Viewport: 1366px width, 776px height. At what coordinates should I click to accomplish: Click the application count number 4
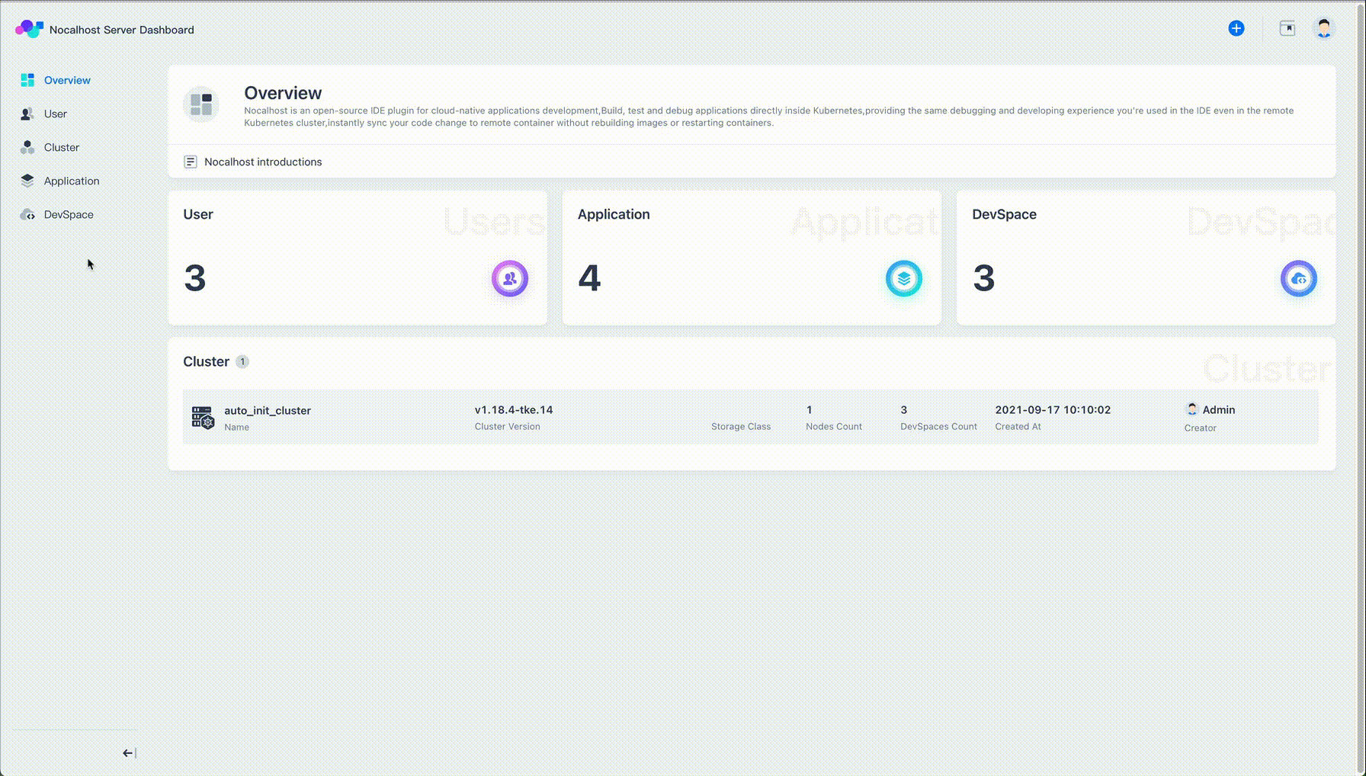[x=589, y=277]
